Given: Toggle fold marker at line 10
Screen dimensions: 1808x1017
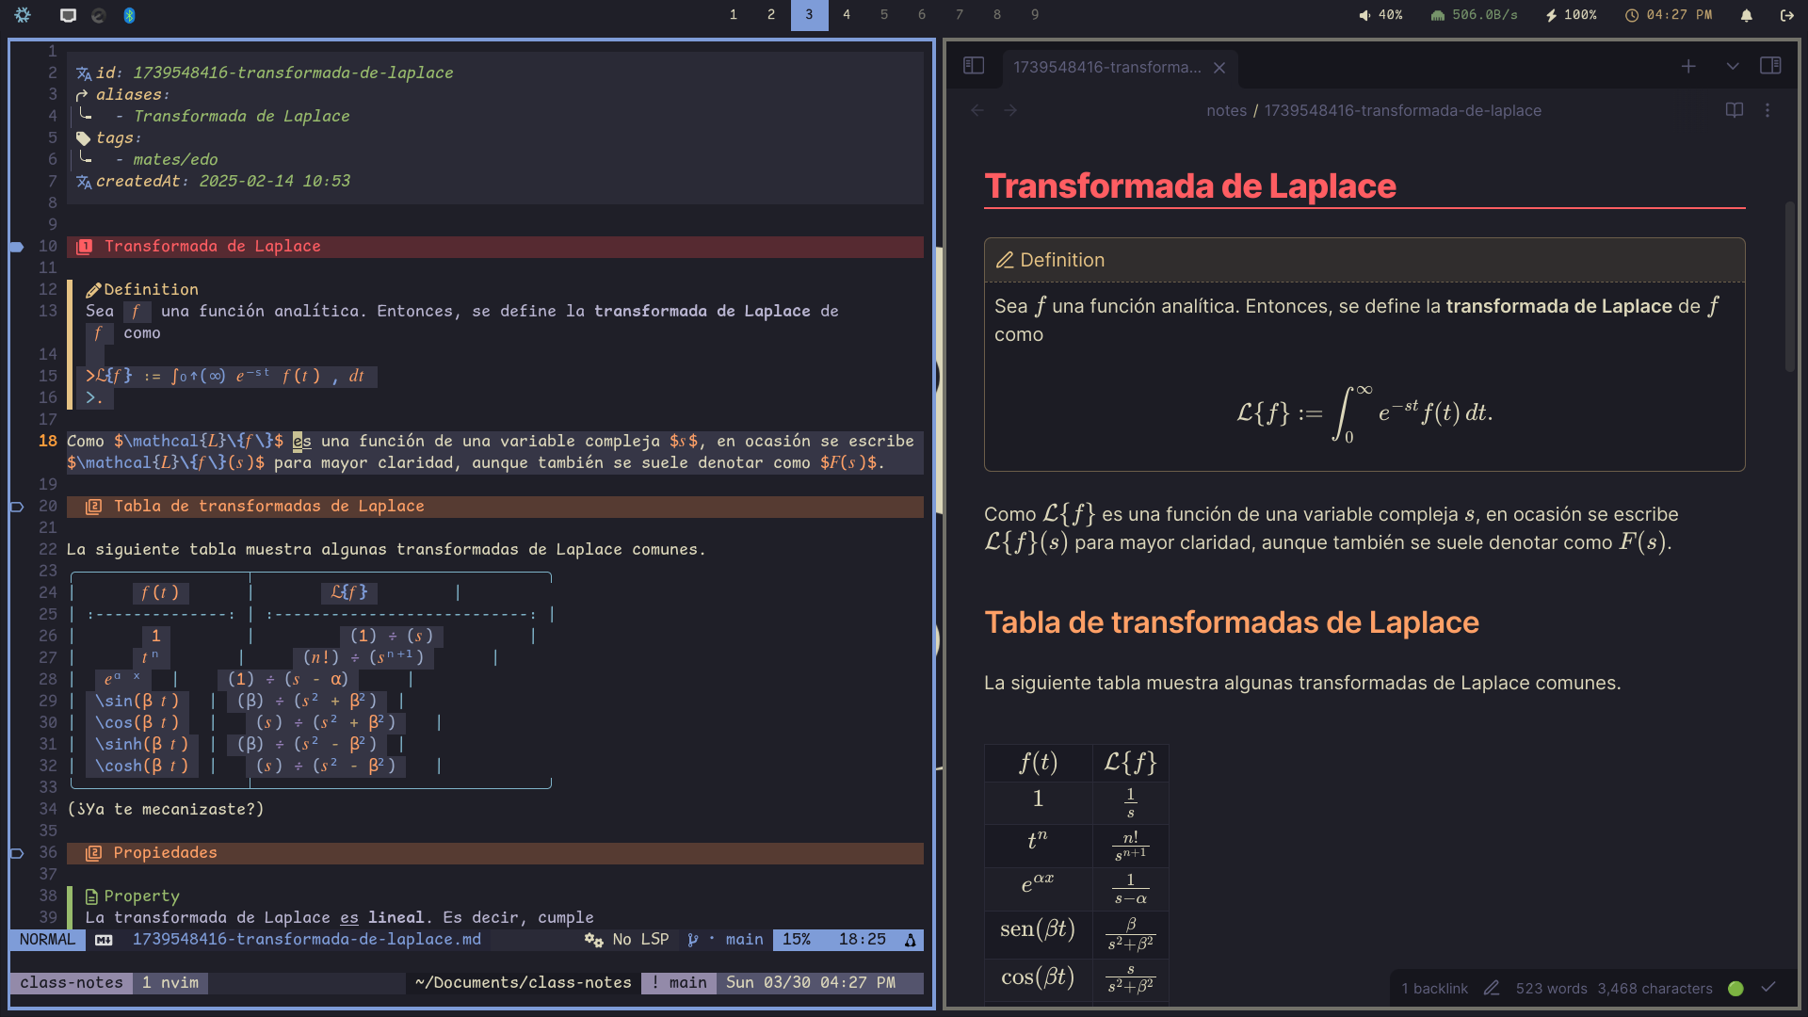Looking at the screenshot, I should pyautogui.click(x=17, y=247).
